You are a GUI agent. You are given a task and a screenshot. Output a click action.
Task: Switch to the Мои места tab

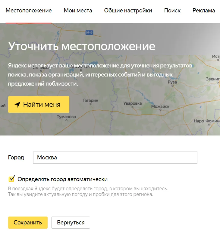[x=78, y=11]
